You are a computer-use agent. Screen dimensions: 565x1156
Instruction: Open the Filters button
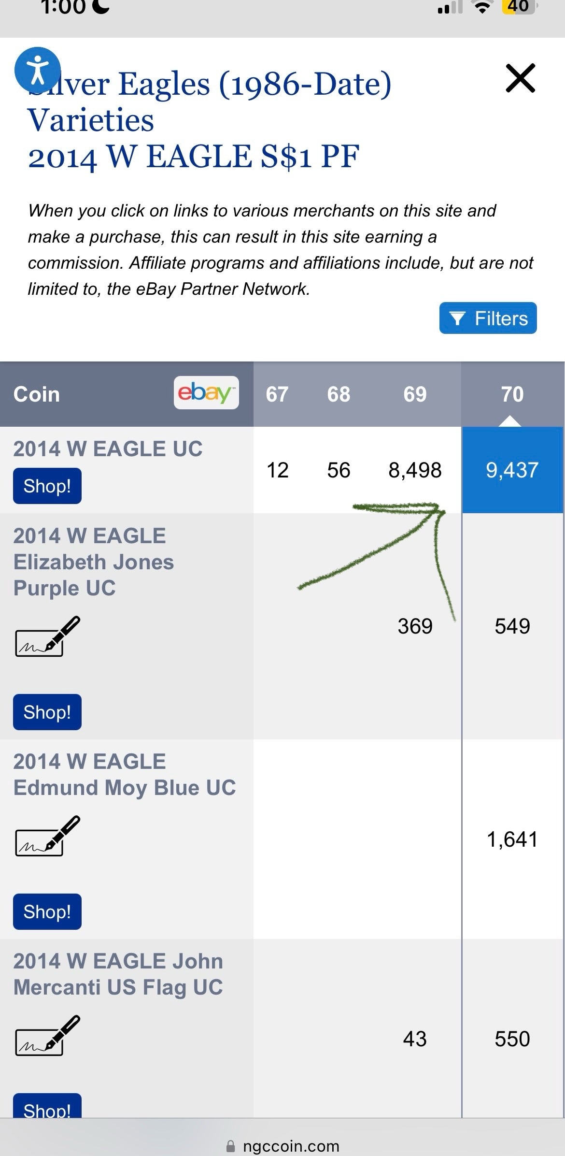point(488,318)
